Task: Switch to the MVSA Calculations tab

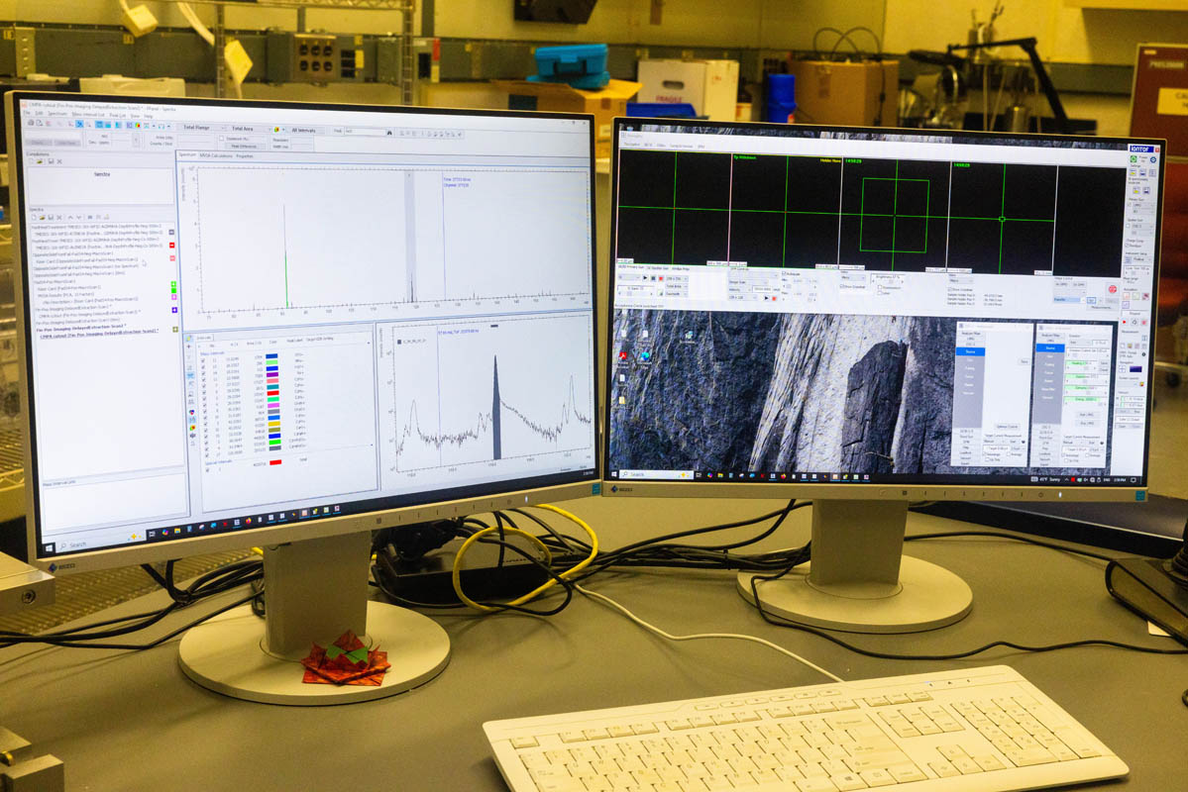Action: (x=216, y=156)
